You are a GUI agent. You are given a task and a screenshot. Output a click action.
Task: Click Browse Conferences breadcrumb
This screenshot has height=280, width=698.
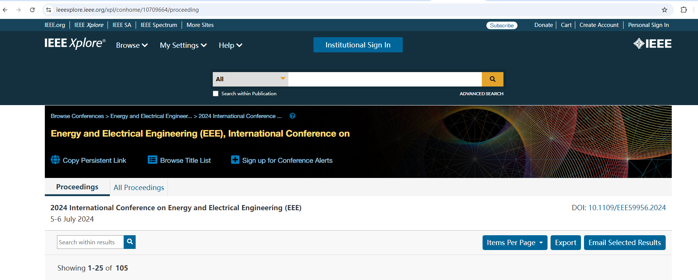(x=77, y=116)
